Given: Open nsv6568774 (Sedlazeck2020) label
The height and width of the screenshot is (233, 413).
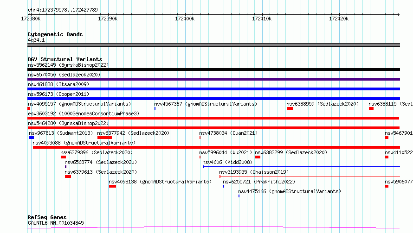Looking at the screenshot, I should click(x=101, y=162).
